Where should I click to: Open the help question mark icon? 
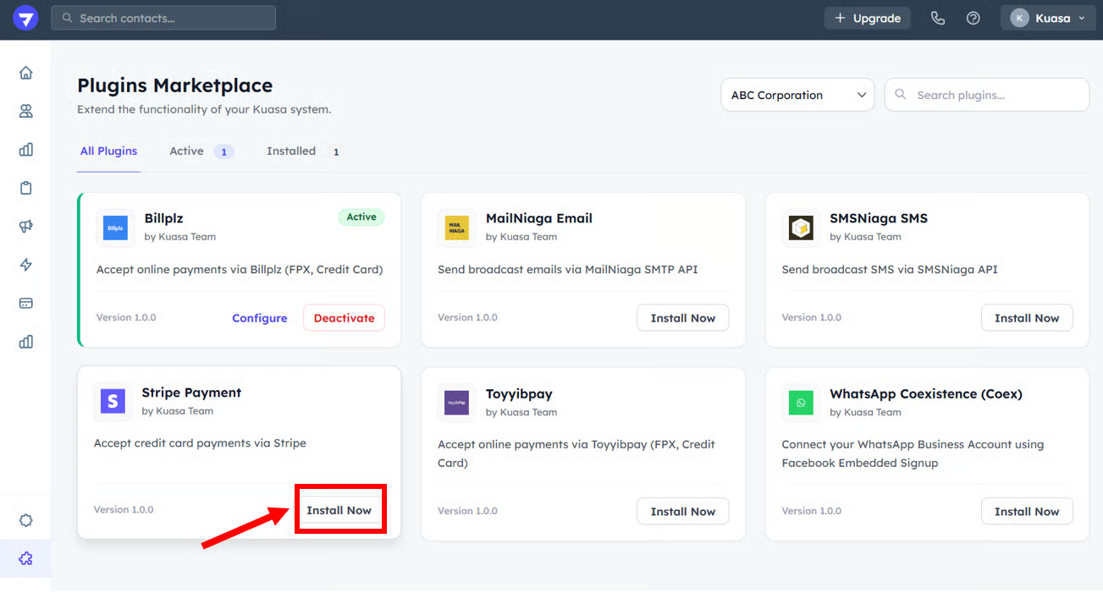[x=973, y=18]
